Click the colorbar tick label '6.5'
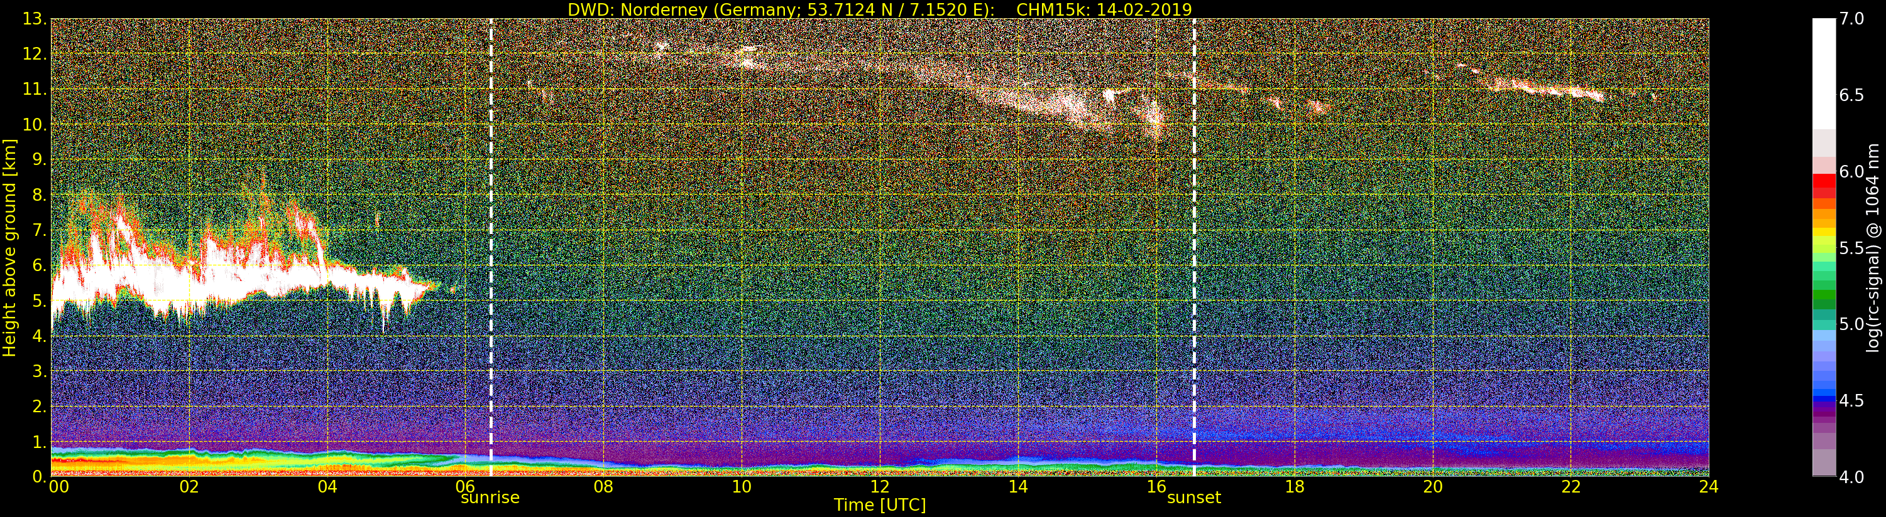The height and width of the screenshot is (517, 1886). pos(1851,95)
